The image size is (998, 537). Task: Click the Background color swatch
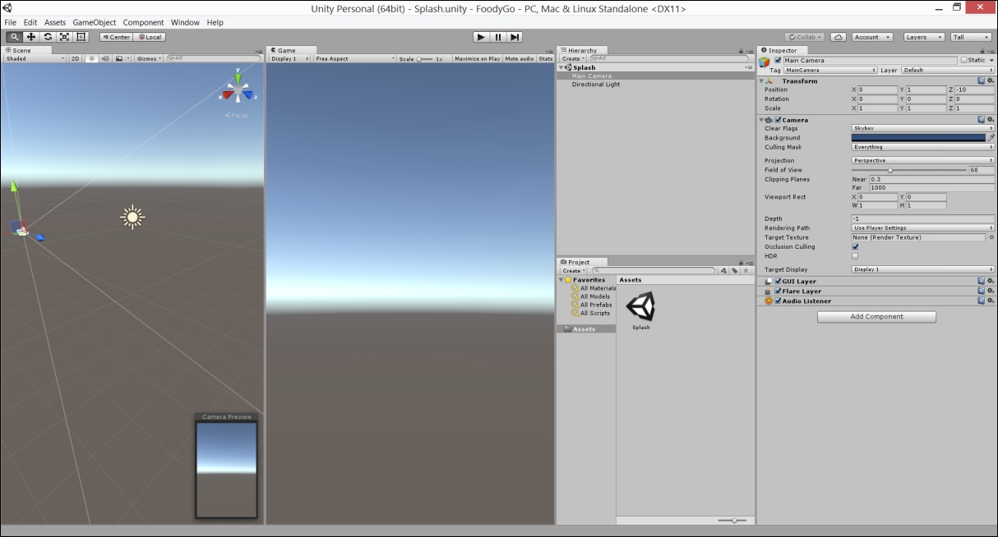[918, 138]
